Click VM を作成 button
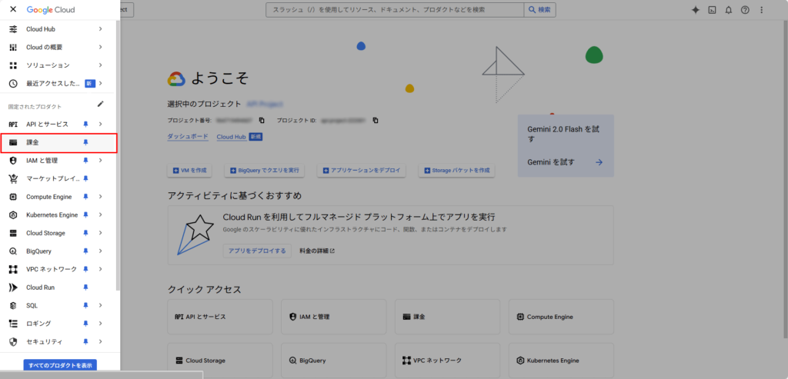The height and width of the screenshot is (379, 788). [x=189, y=171]
